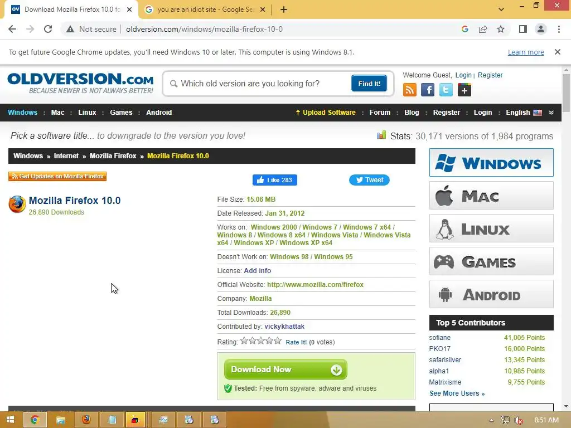Switch to the Google Search tab

(205, 9)
